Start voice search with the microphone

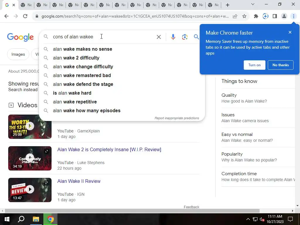173,37
